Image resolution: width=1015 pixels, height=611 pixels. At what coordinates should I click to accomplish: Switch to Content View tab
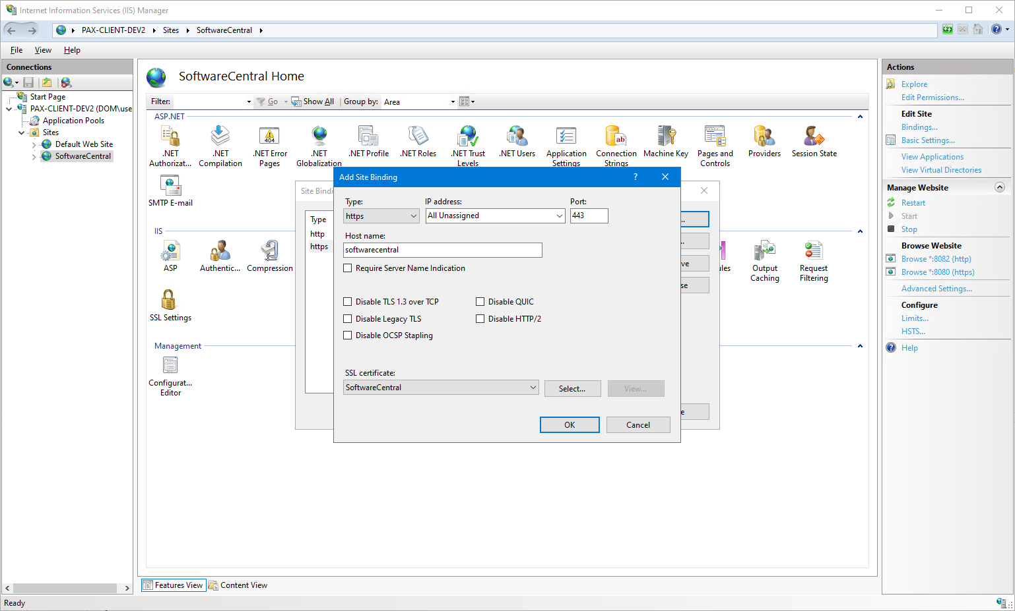point(238,585)
